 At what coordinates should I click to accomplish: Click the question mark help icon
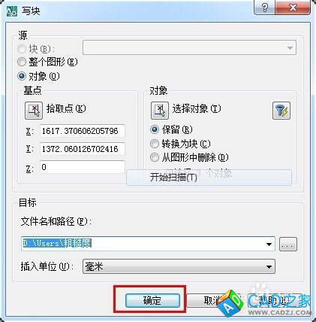click(264, 8)
